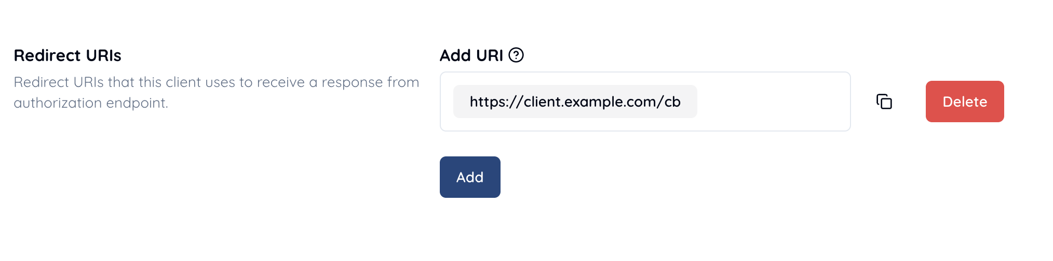Show help info for Add URI
Image resolution: width=1053 pixels, height=261 pixels.
pos(516,55)
